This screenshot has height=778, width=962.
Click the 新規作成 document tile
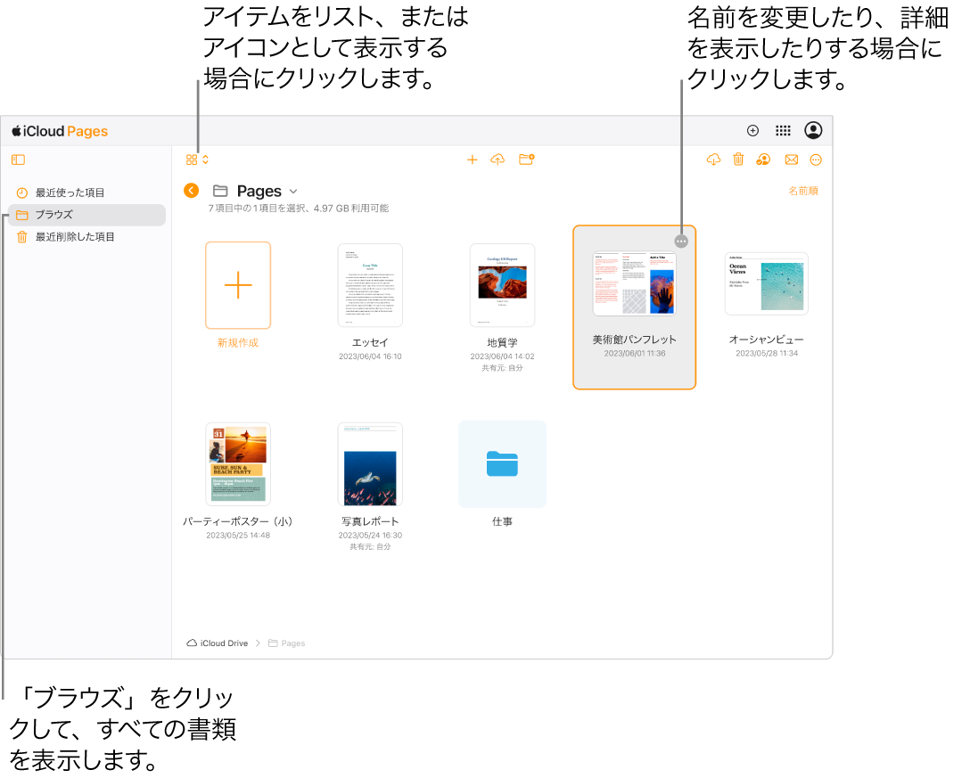coord(238,285)
